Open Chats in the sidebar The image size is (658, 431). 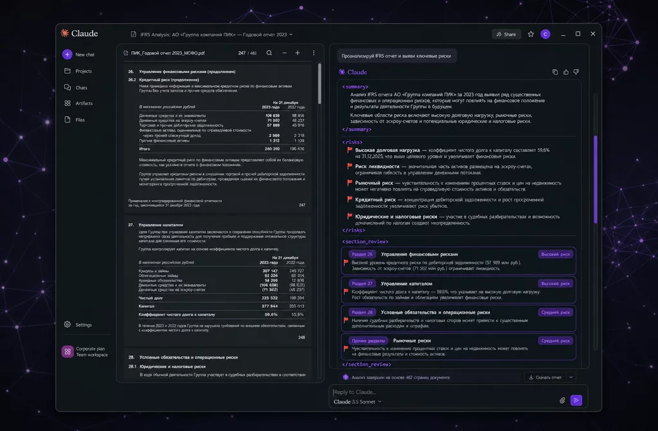(76, 87)
